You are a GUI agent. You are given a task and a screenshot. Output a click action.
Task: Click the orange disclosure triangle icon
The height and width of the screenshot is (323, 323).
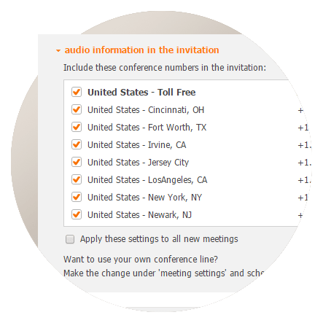pyautogui.click(x=58, y=51)
